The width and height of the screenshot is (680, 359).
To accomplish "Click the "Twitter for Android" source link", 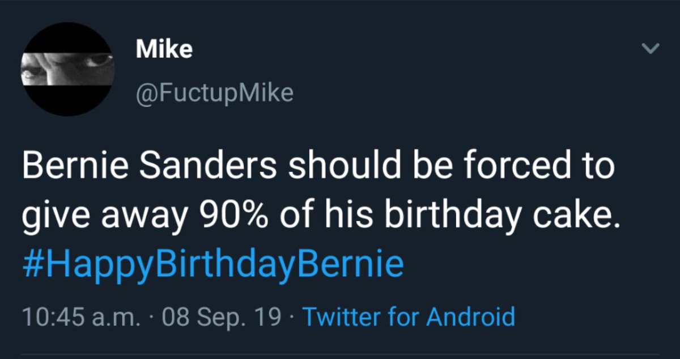I will (409, 316).
